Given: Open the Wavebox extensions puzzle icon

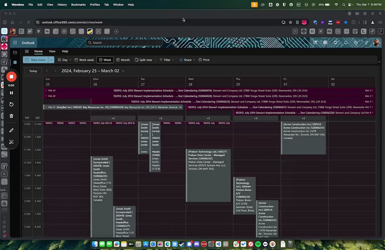Looking at the screenshot, I should point(353,22).
